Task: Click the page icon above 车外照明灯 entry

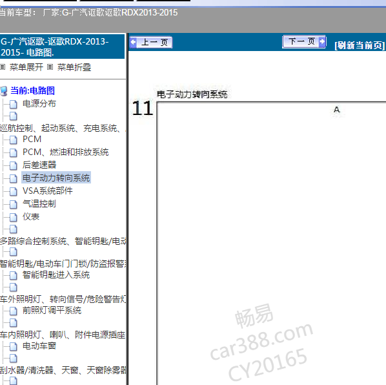Action: tap(14, 287)
